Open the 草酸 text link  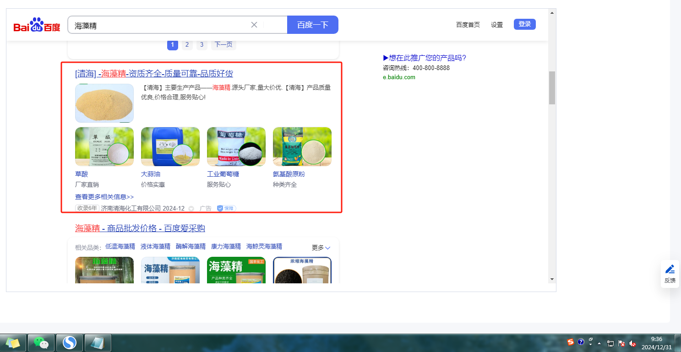(82, 174)
